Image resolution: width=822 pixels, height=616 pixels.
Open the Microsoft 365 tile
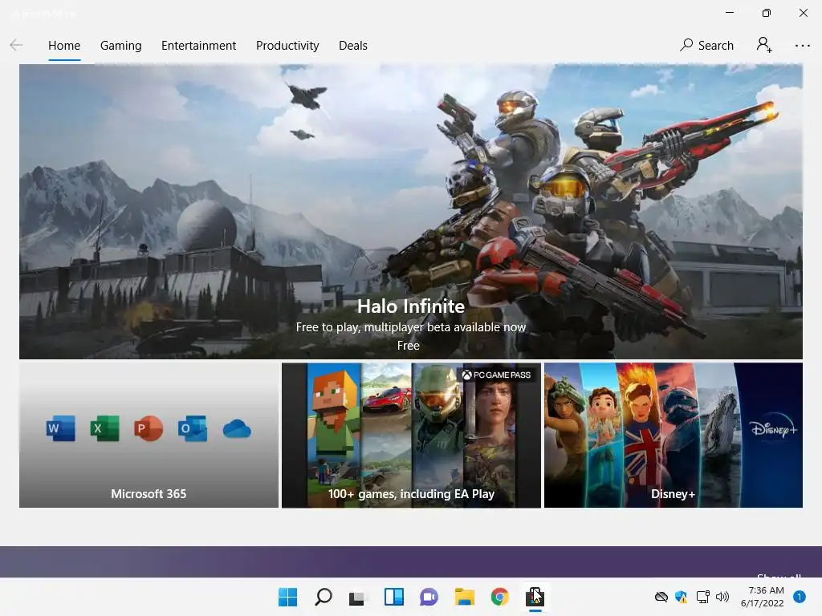click(x=149, y=435)
